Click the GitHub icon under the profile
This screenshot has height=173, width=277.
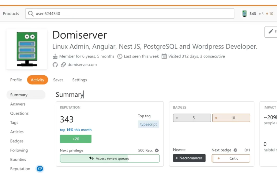click(x=55, y=65)
